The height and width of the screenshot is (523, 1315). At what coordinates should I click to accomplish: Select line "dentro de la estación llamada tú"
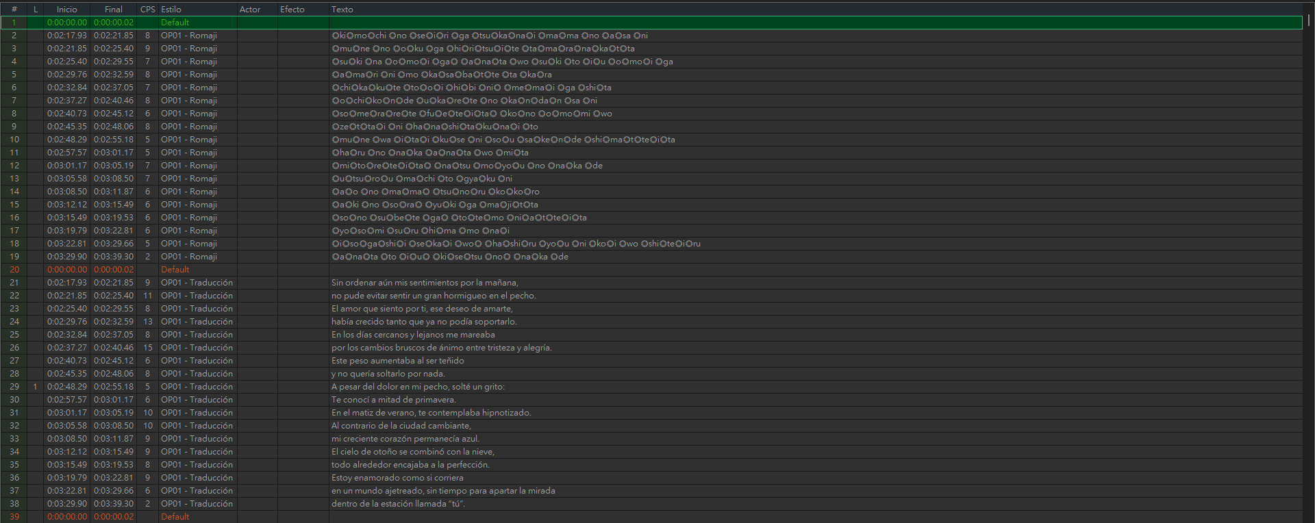[x=398, y=504]
